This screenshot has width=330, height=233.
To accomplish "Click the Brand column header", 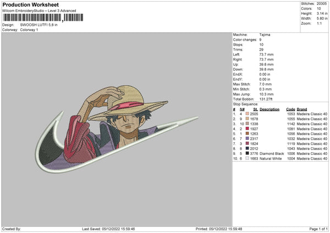I will pyautogui.click(x=302, y=109).
